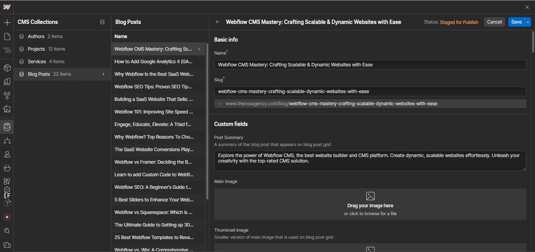This screenshot has height=252, width=535.
Task: Open the Audit magnifier panel
Action: pyautogui.click(x=7, y=231)
